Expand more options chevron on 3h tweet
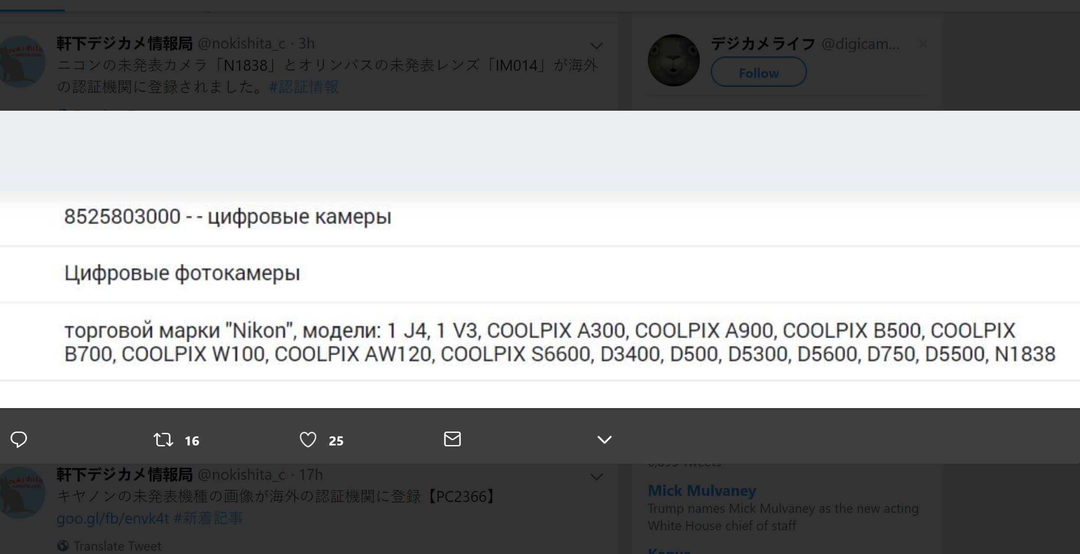Screen dimensions: 1080x554 point(597,45)
